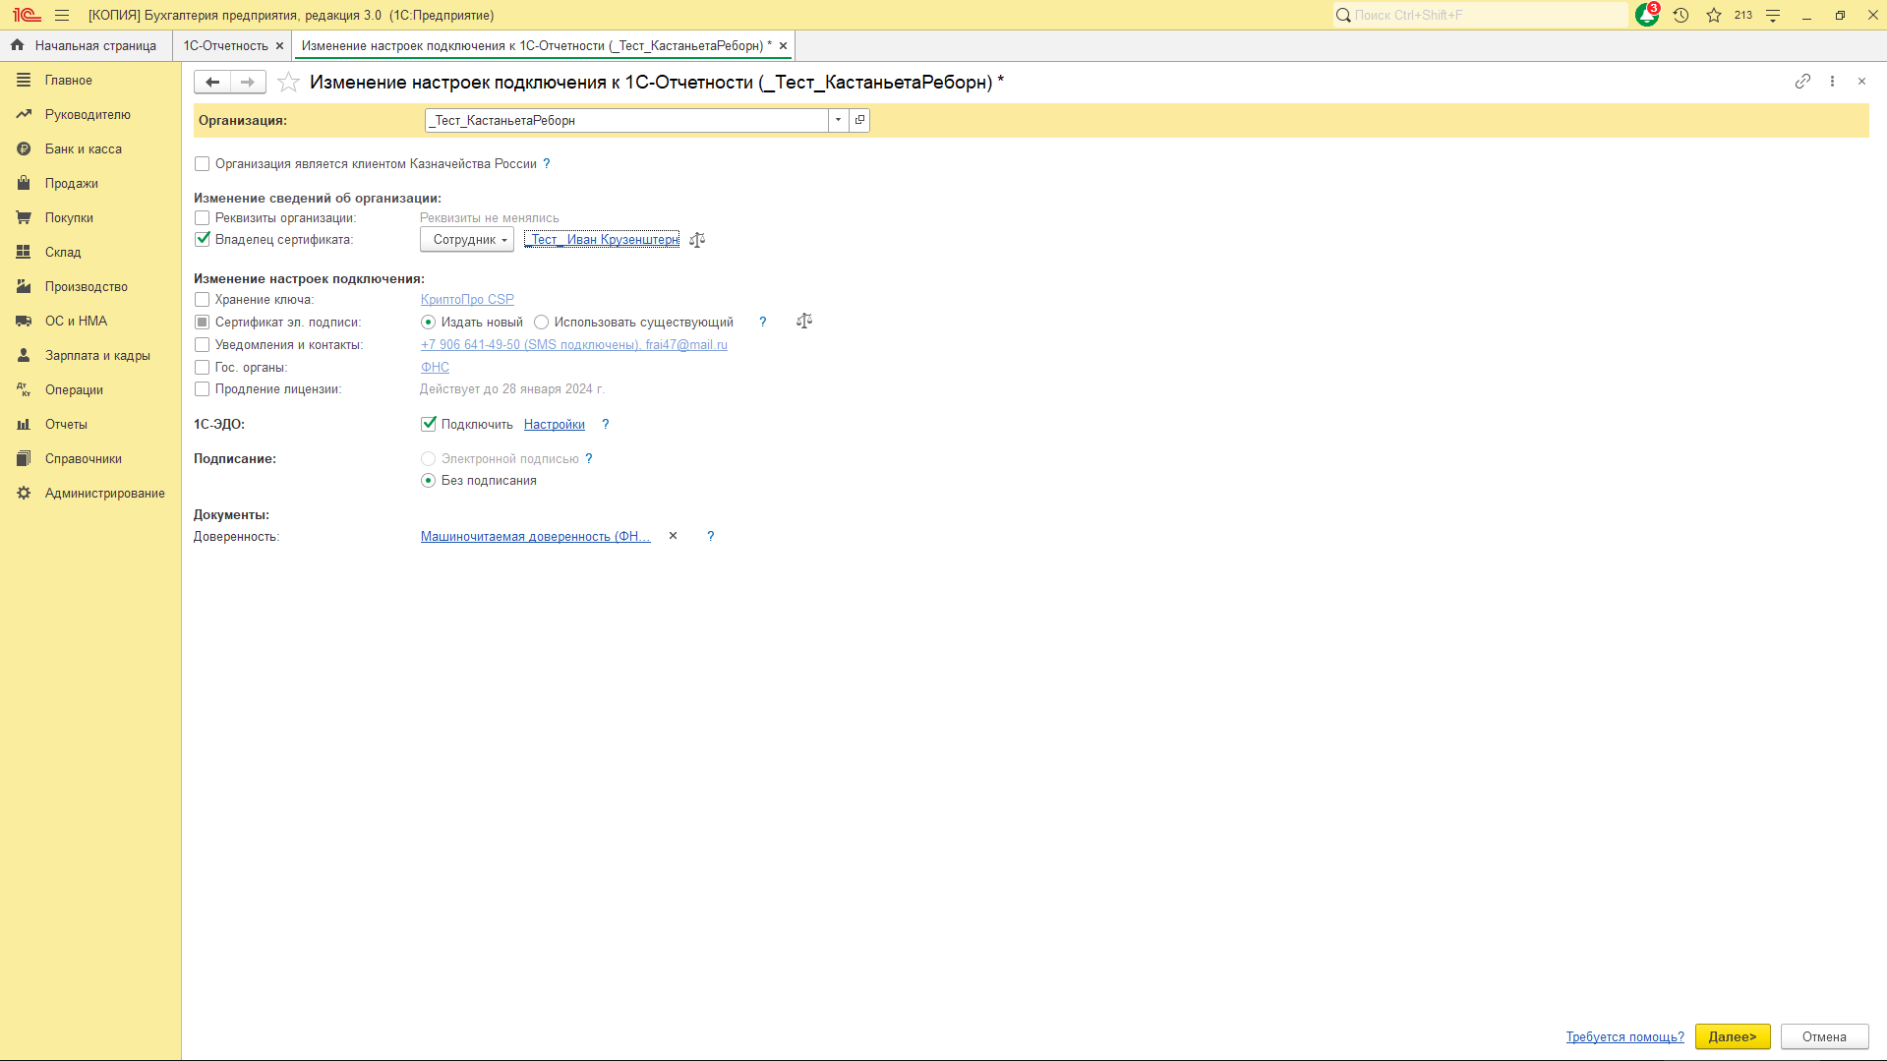Click the Отмена button
Image resolution: width=1887 pixels, height=1061 pixels.
[1824, 1036]
